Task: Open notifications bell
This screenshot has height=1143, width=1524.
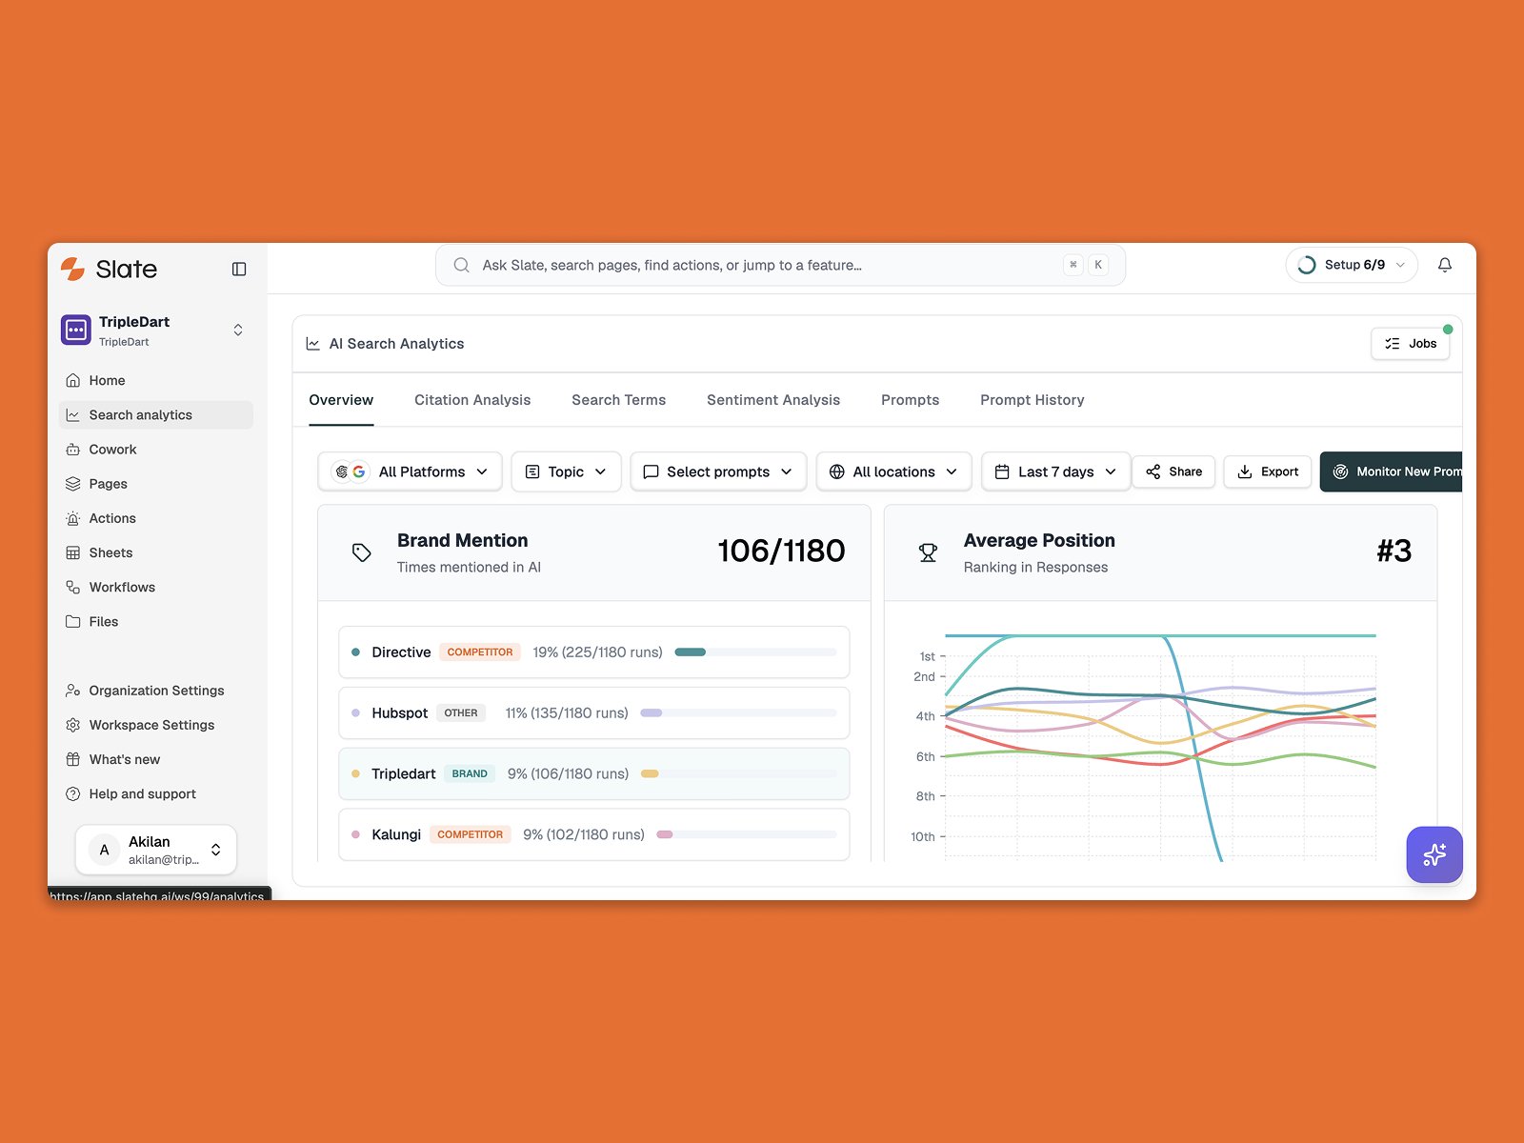Action: coord(1445,265)
